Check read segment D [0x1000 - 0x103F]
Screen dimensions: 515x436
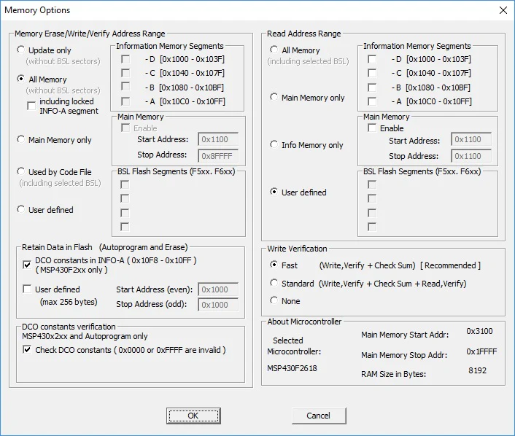(x=372, y=59)
